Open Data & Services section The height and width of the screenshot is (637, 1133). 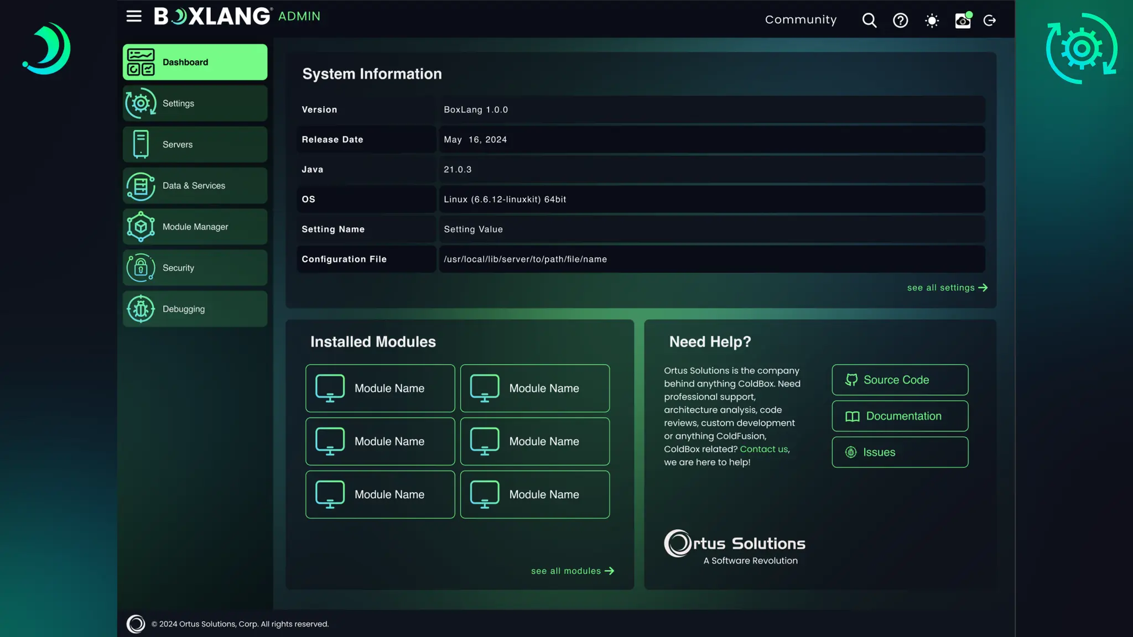click(x=195, y=186)
